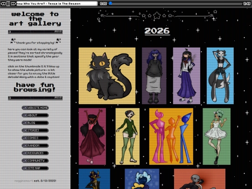Open the wolf character on blue background
The height and width of the screenshot is (189, 252).
(x=220, y=76)
